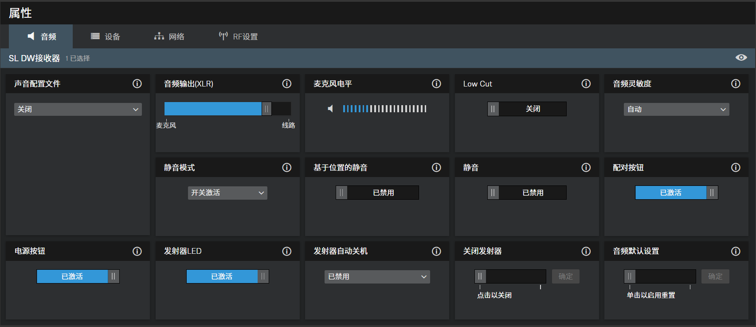The width and height of the screenshot is (756, 327).
Task: Open the RF设置 tab
Action: 239,36
